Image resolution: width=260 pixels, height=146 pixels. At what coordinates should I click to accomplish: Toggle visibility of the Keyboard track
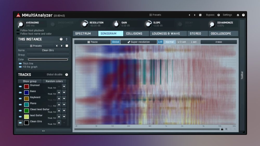(20, 98)
